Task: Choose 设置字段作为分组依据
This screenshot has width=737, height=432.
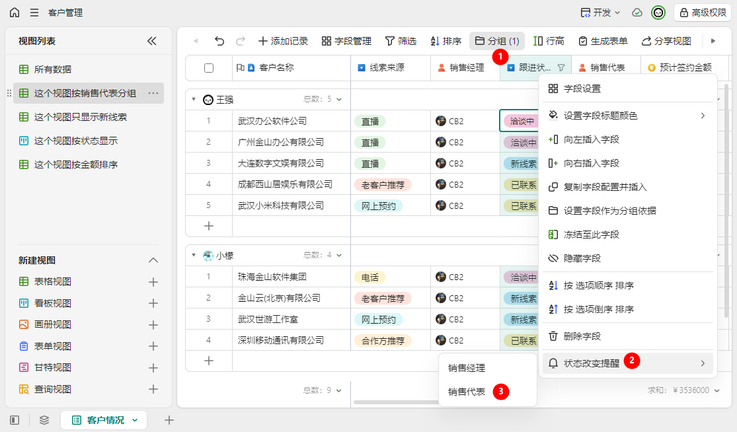Action: coord(628,211)
